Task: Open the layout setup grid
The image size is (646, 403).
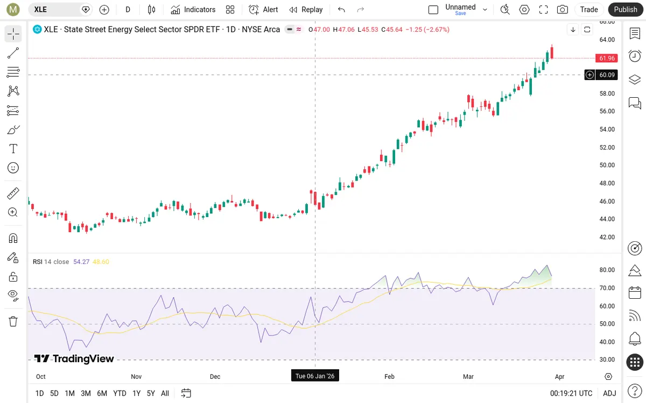Action: [x=230, y=10]
